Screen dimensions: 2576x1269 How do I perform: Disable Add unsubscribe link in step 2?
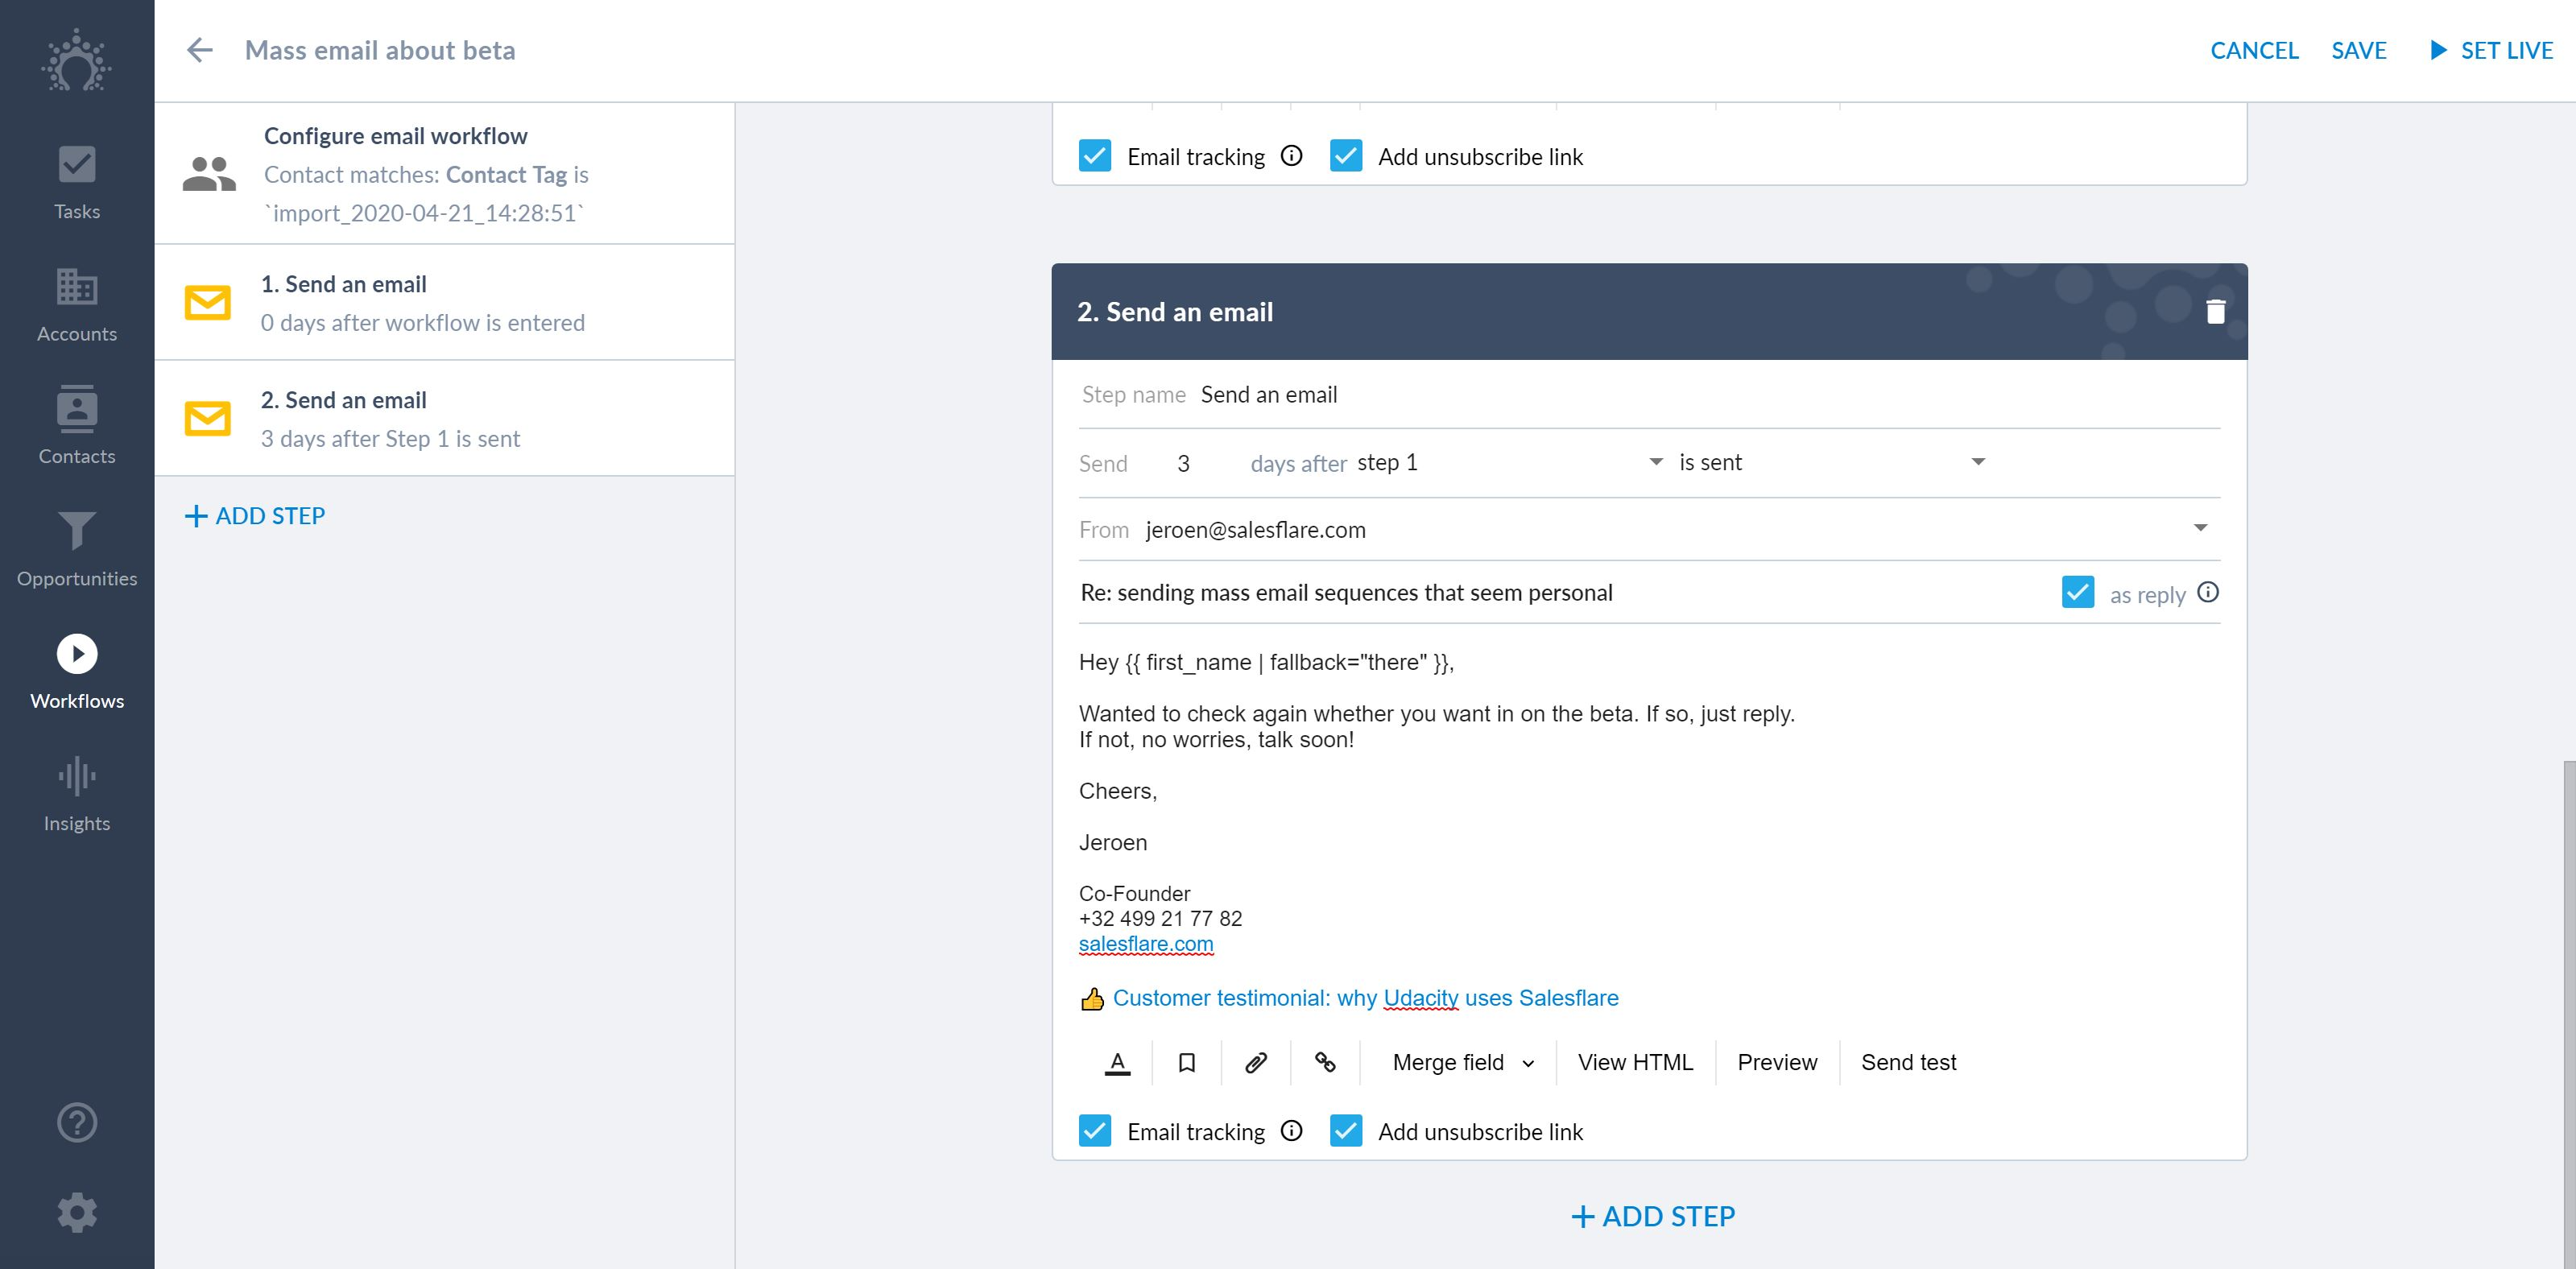coord(1346,1131)
